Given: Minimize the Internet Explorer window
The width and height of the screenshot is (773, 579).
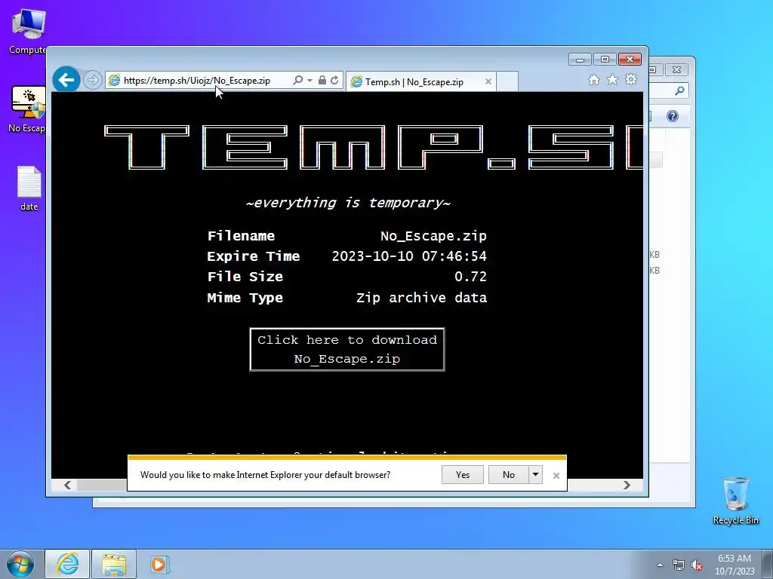Looking at the screenshot, I should click(x=581, y=60).
